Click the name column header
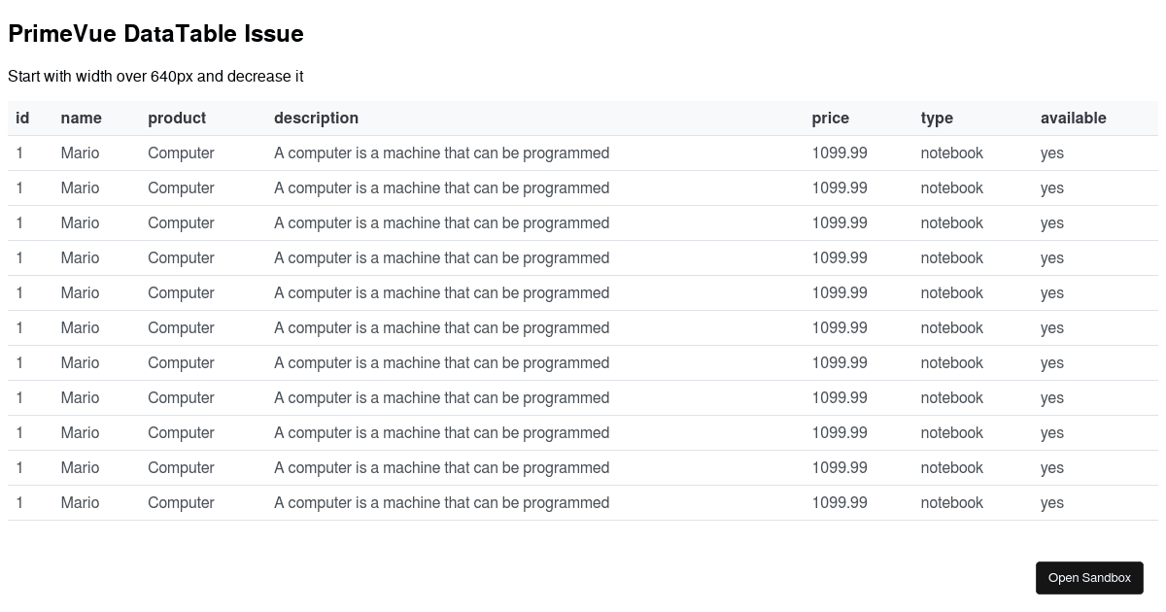1166x612 pixels. (80, 118)
